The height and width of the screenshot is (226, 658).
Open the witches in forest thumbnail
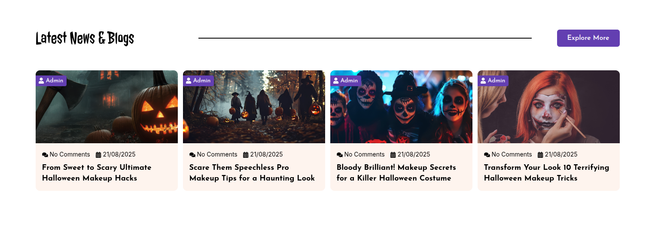point(254,107)
